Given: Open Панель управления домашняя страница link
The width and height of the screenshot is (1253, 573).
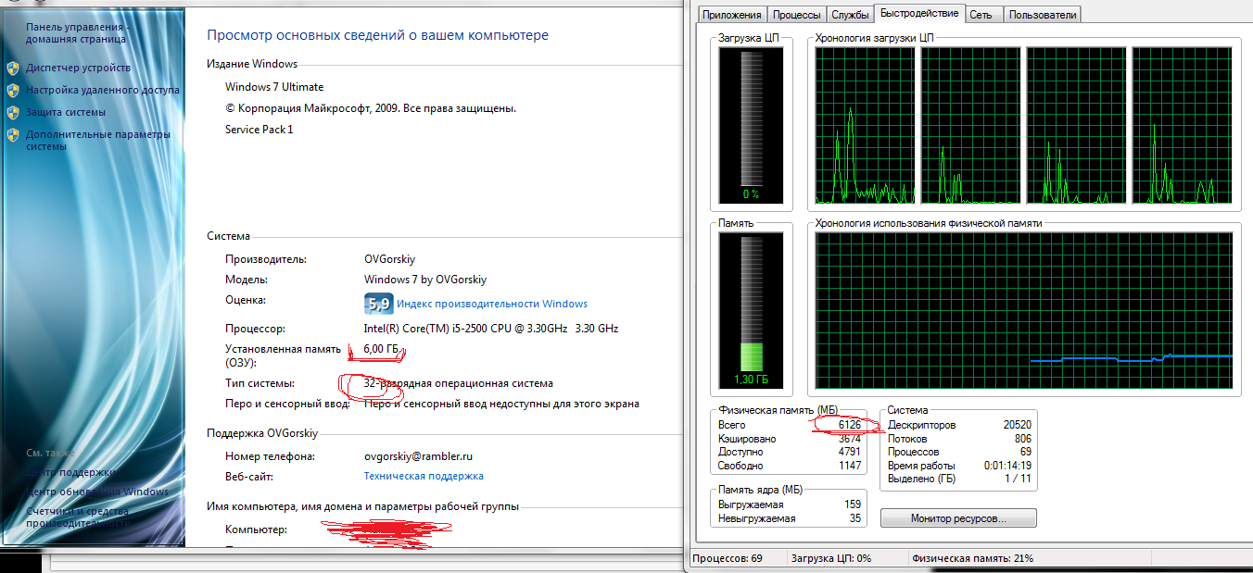Looking at the screenshot, I should (x=76, y=33).
